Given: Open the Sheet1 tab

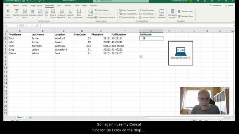Looking at the screenshot, I should (20, 117).
